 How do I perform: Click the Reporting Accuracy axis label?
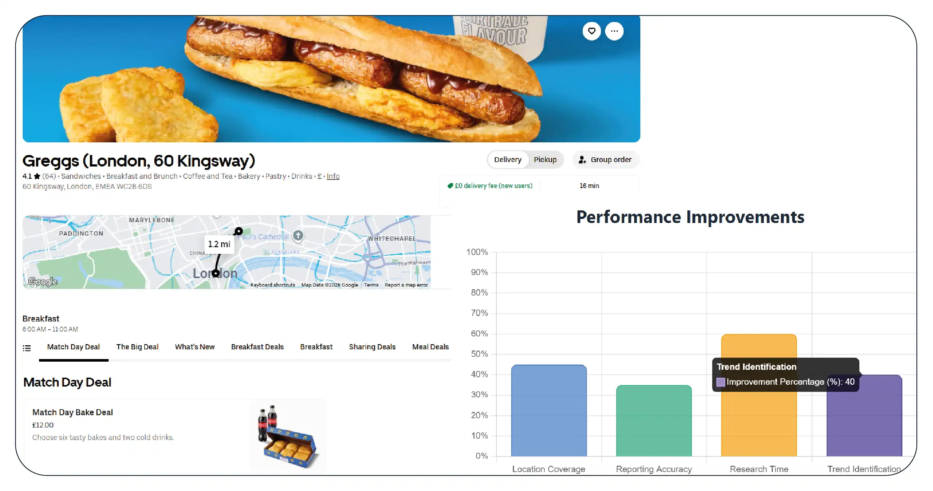654,469
